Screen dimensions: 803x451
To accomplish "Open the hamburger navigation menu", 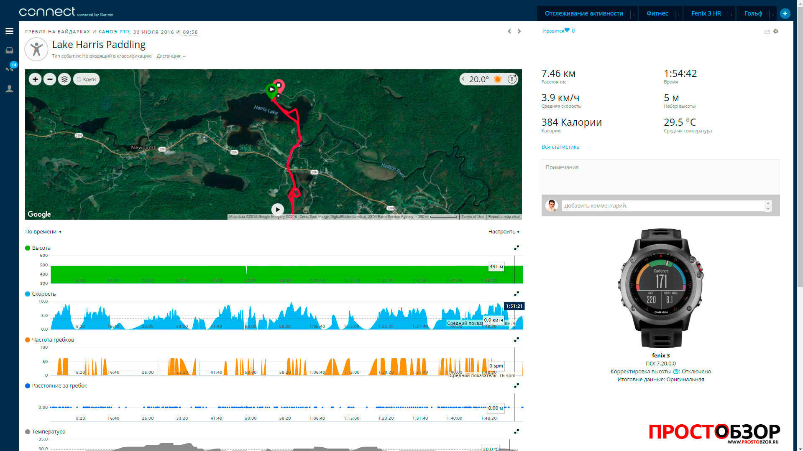I will 9,31.
